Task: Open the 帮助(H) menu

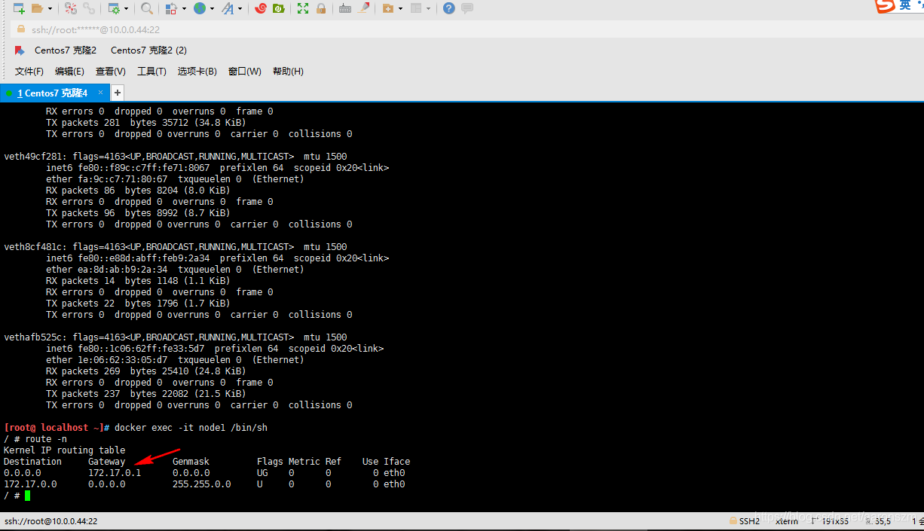Action: [288, 72]
